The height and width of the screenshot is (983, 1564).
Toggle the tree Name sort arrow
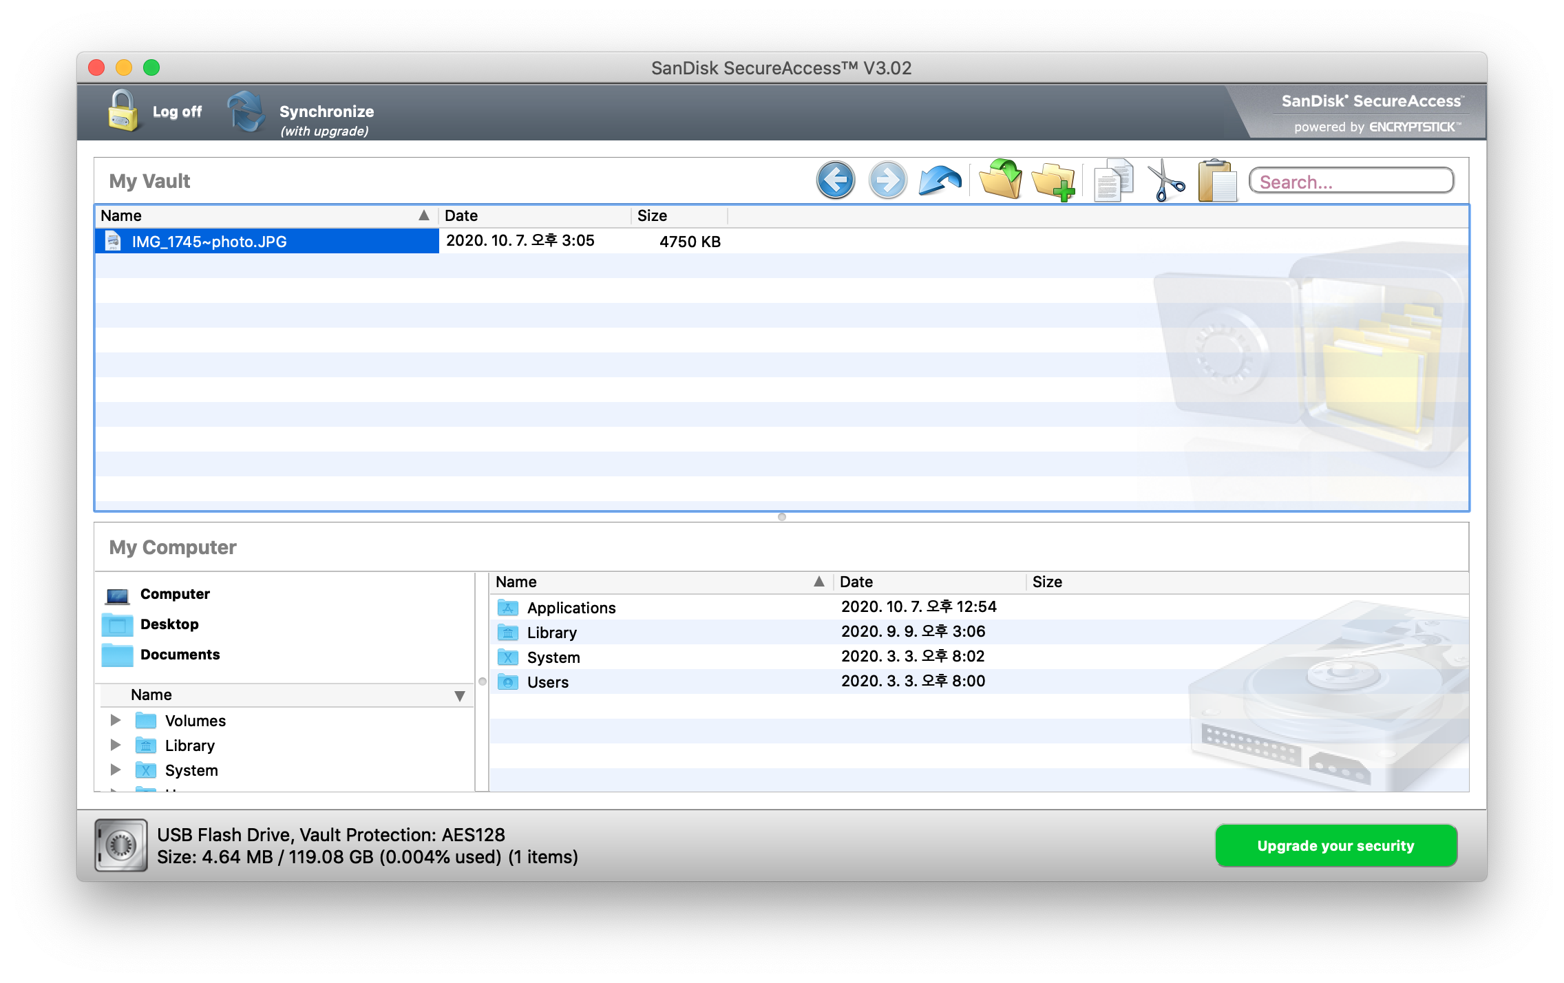point(460,696)
